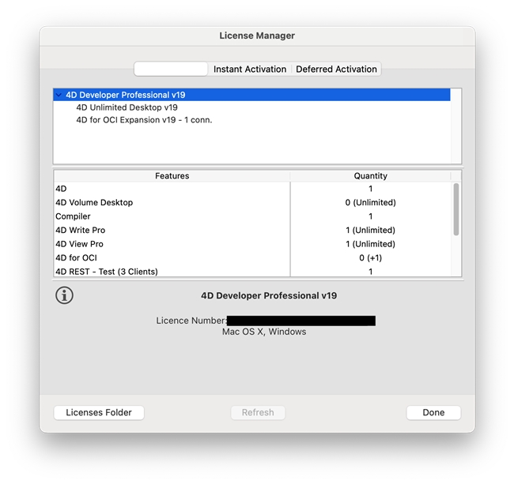514x484 pixels.
Task: Click the features list vertical scrollbar
Action: coord(455,209)
